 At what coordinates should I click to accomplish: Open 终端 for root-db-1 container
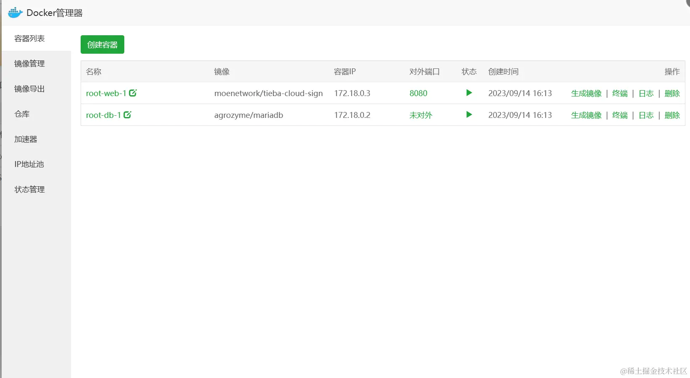coord(620,115)
